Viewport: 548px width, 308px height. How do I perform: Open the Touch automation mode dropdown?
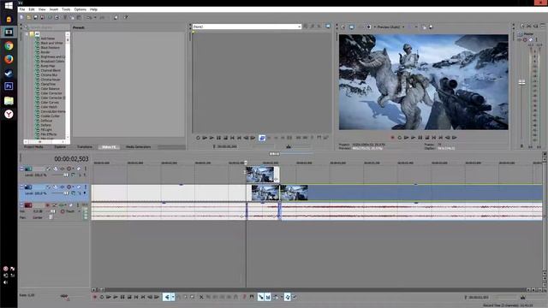80,211
